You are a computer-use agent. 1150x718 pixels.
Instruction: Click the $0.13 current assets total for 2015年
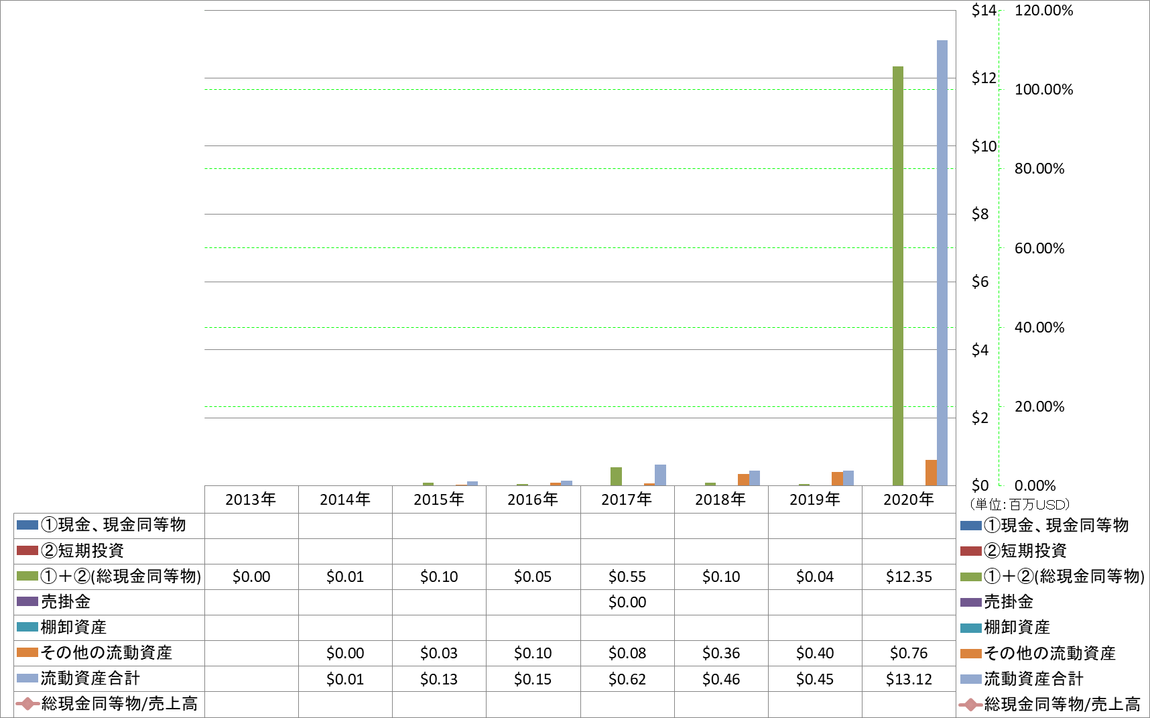pyautogui.click(x=439, y=679)
